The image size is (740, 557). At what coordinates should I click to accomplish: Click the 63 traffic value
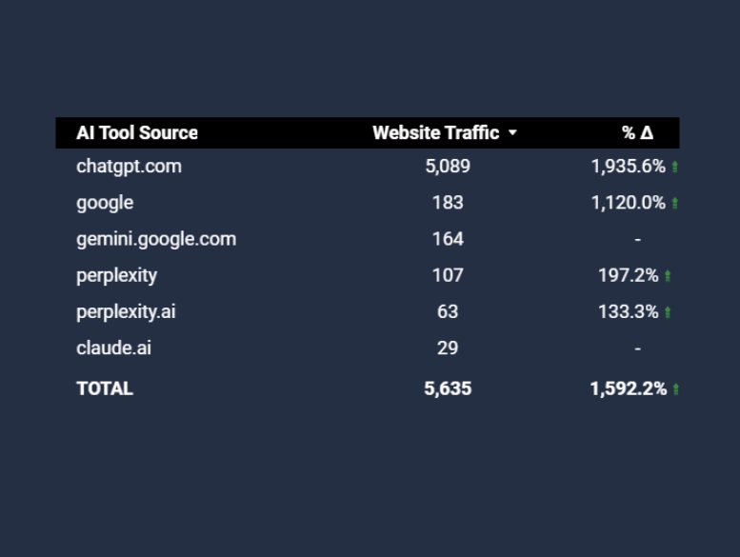pyautogui.click(x=448, y=311)
